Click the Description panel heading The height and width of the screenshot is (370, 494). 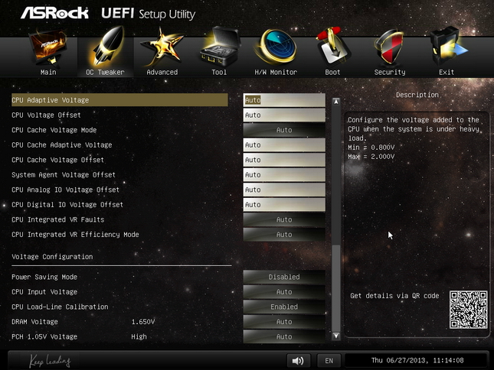417,95
